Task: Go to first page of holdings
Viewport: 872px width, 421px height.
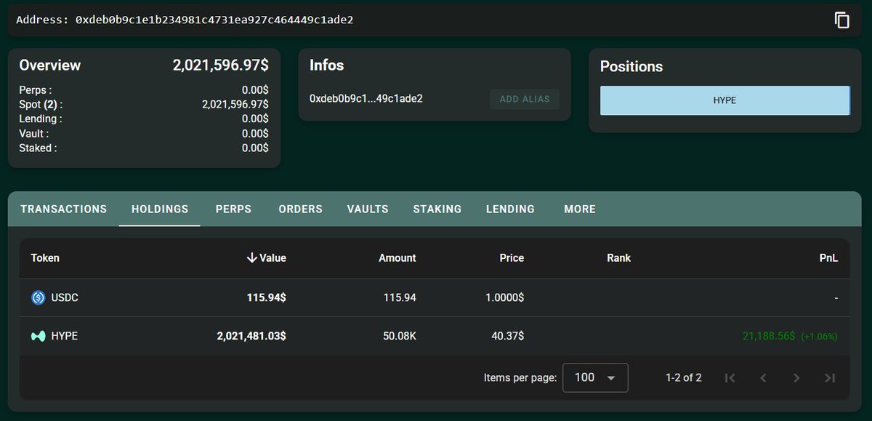Action: coord(730,377)
